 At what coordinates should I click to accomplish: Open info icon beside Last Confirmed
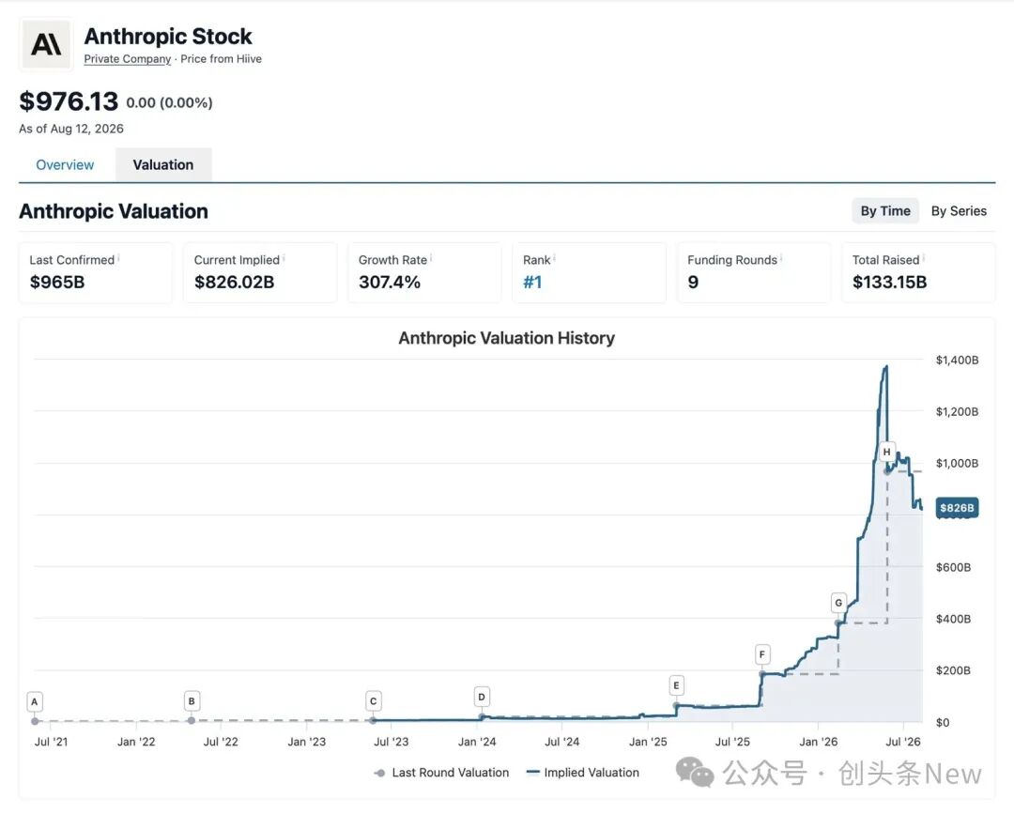118,258
